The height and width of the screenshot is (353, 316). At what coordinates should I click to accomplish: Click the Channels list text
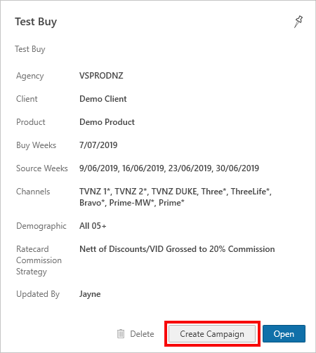(176, 197)
